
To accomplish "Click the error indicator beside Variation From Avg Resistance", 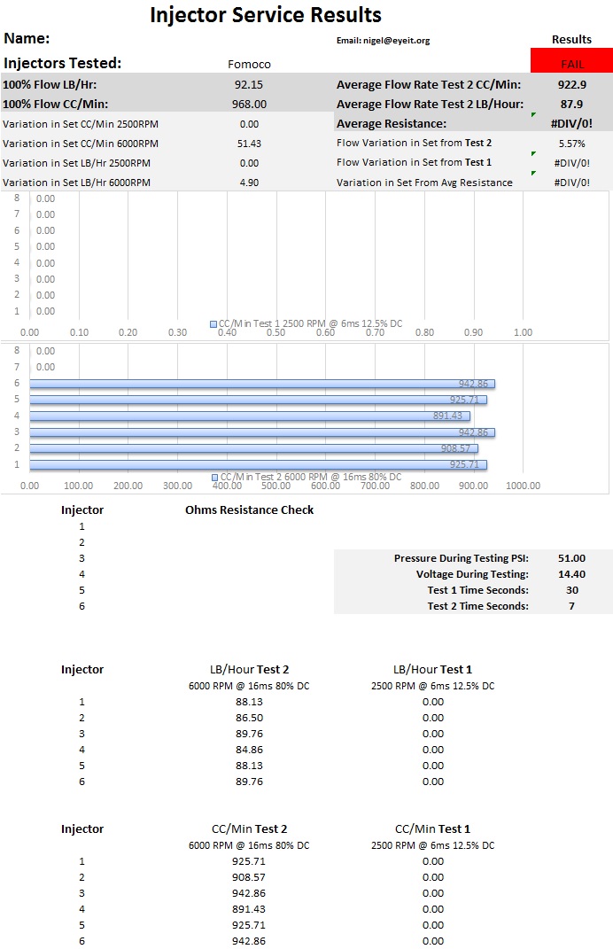I will click(x=533, y=173).
